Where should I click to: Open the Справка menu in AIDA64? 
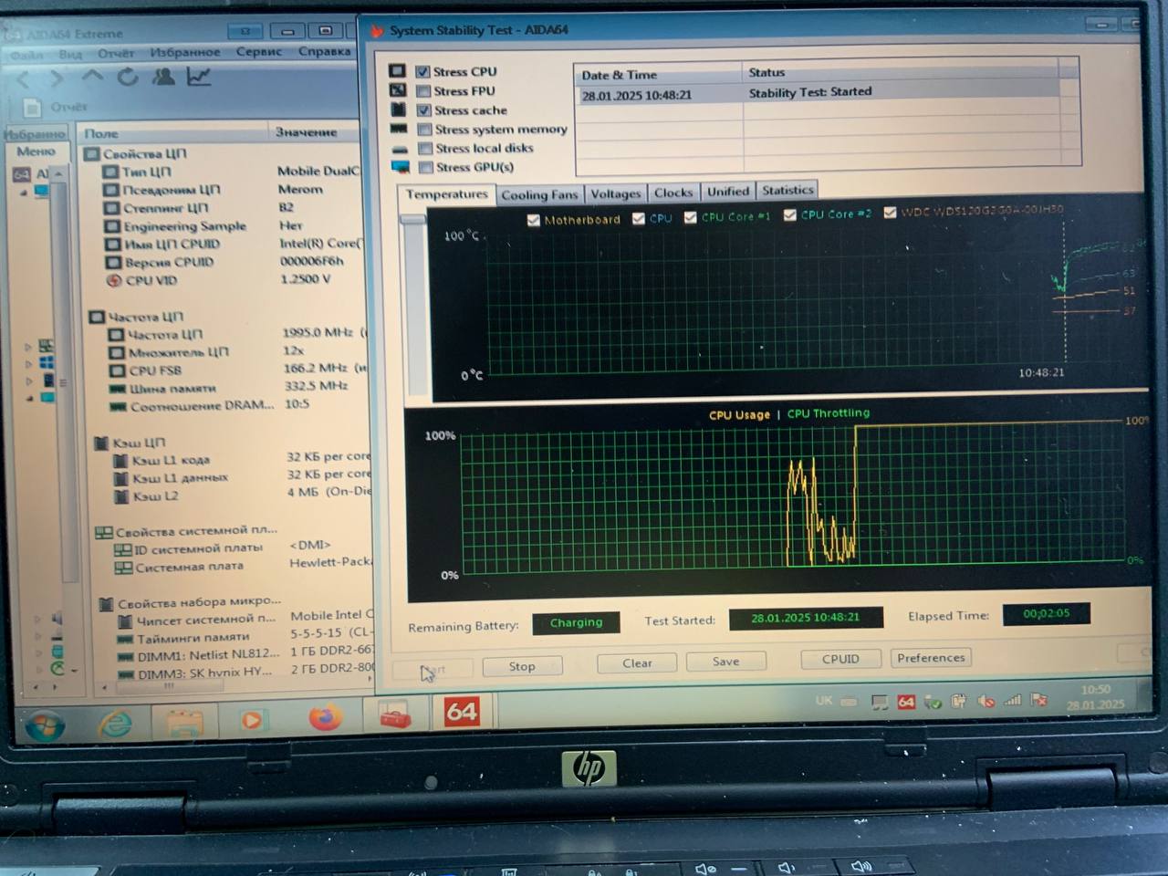pos(324,51)
